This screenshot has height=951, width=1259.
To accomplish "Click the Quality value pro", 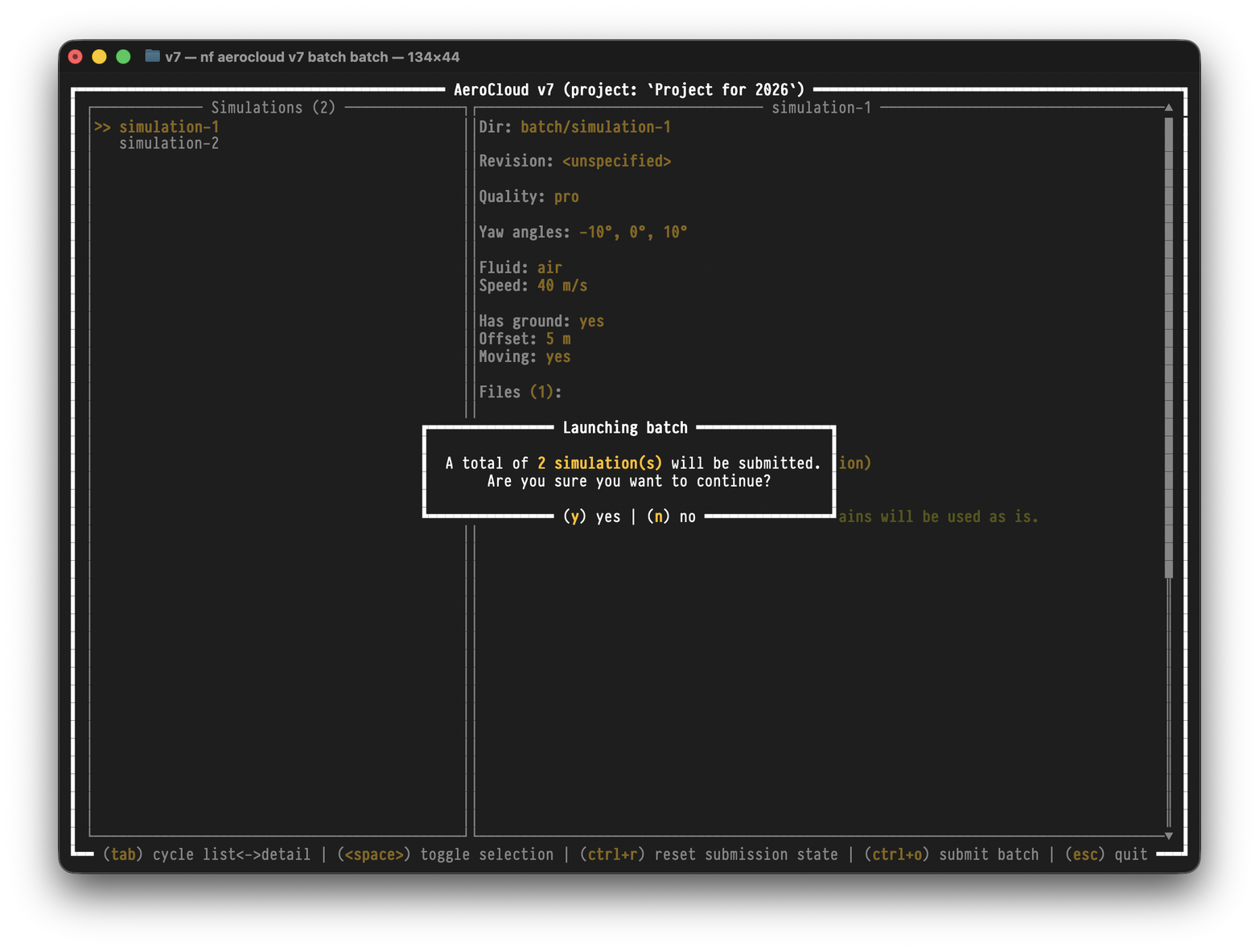I will point(566,197).
